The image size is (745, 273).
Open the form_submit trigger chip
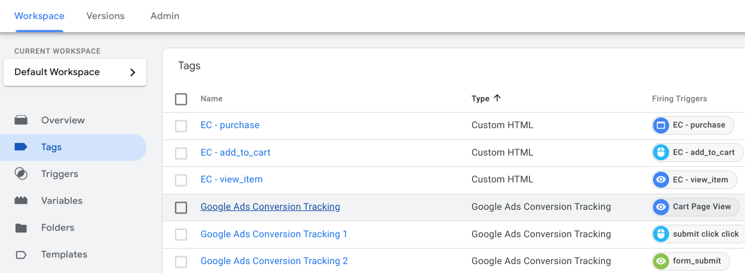click(x=690, y=261)
